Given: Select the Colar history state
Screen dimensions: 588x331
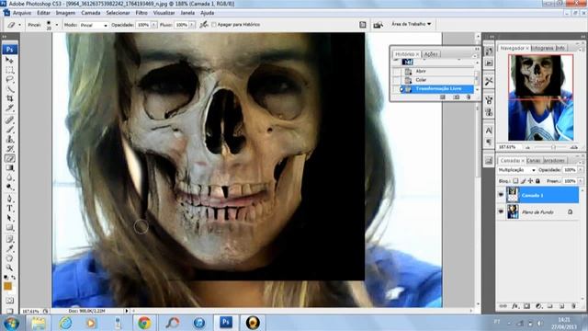Looking at the screenshot, I should coord(437,80).
